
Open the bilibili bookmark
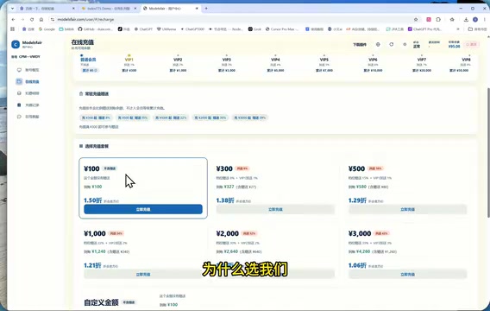(x=66, y=29)
